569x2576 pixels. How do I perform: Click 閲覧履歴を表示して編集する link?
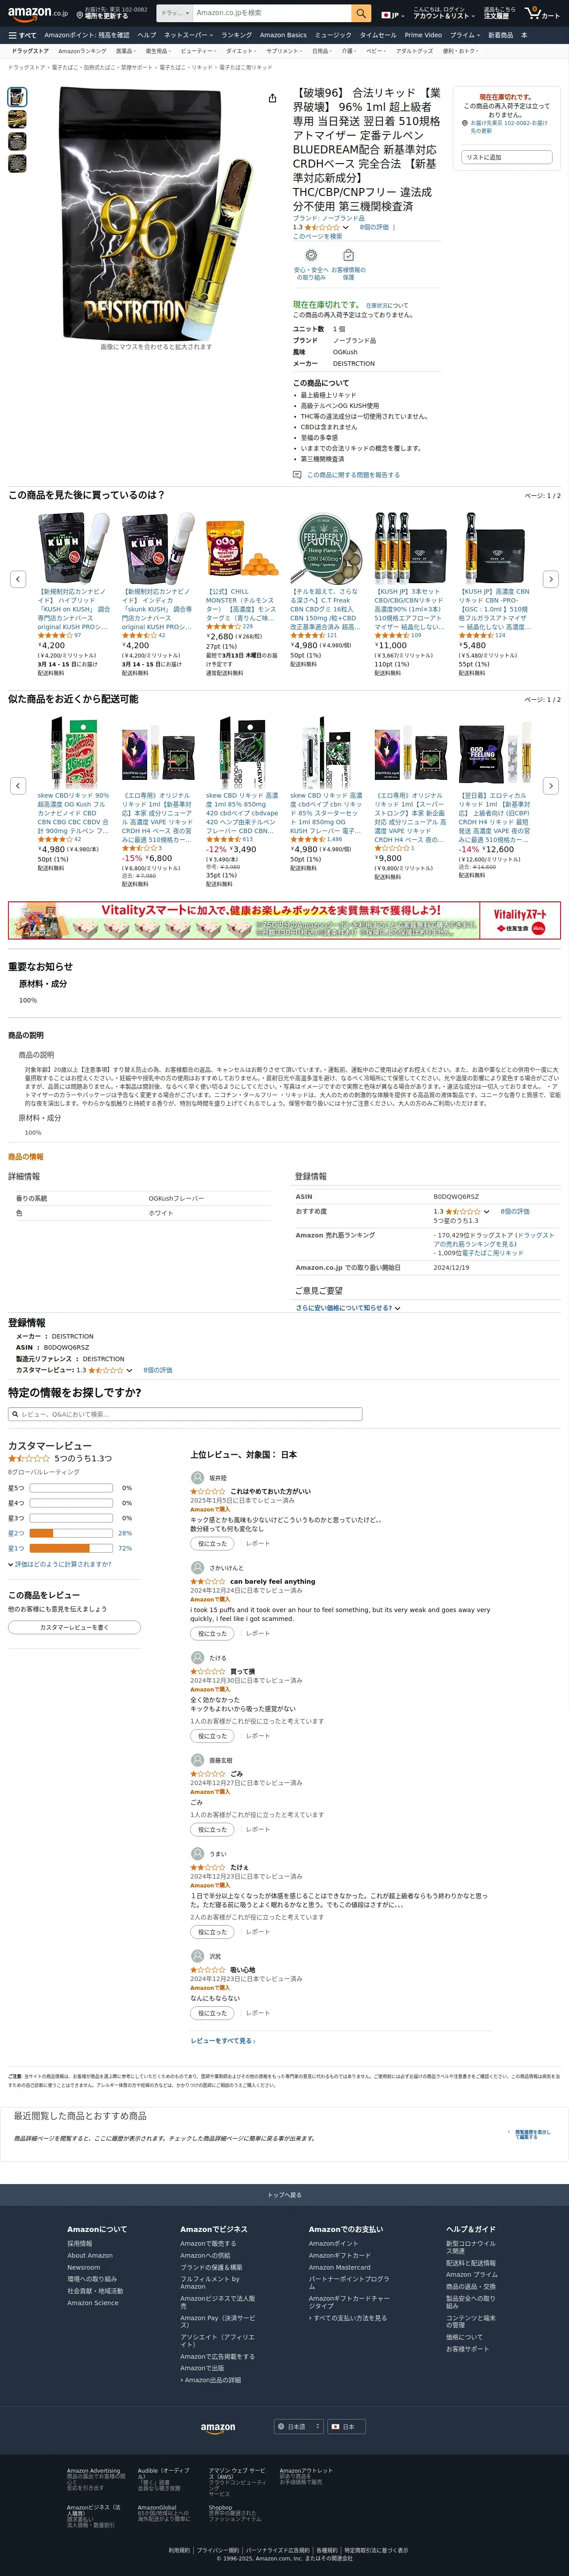(532, 2134)
